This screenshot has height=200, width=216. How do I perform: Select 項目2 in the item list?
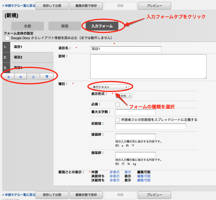coord(18,57)
